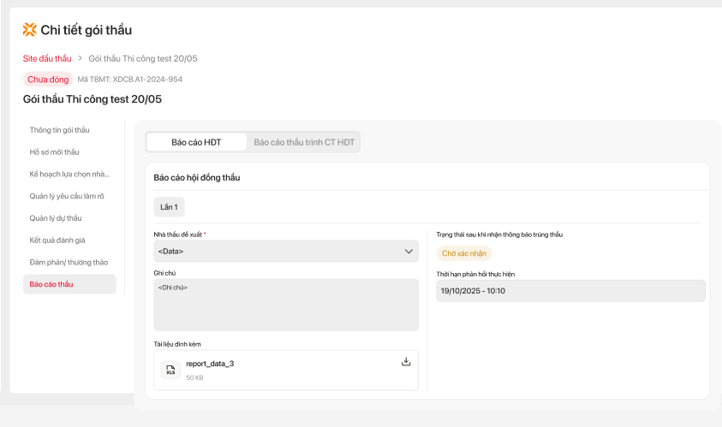Go to Quản lý dự thầu section
The height and width of the screenshot is (427, 722).
tap(56, 218)
